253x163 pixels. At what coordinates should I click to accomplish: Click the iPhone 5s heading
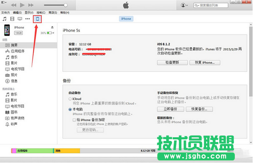click(x=71, y=30)
